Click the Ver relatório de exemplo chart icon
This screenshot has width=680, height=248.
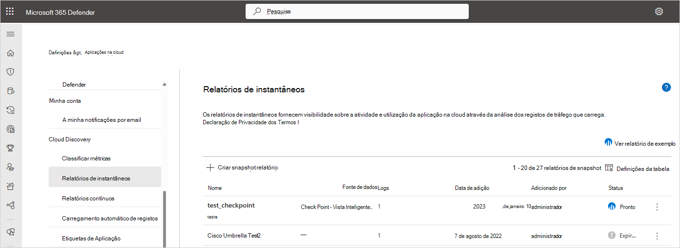[x=608, y=142]
